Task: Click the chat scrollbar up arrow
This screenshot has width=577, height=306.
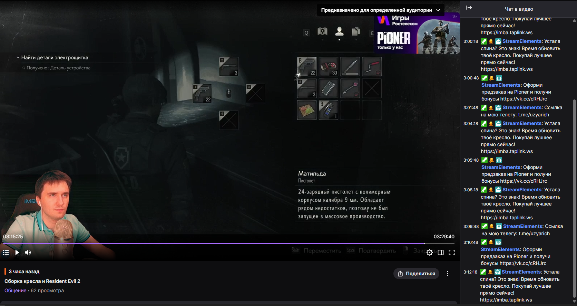Action: click(574, 20)
